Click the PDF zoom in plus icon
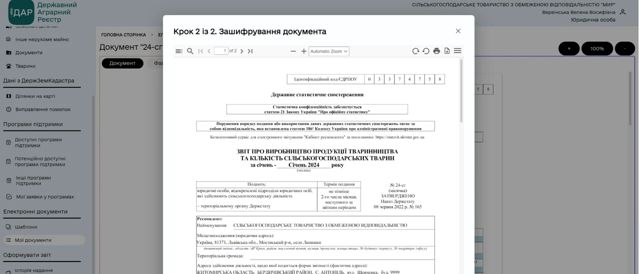641x274 pixels. point(305,51)
